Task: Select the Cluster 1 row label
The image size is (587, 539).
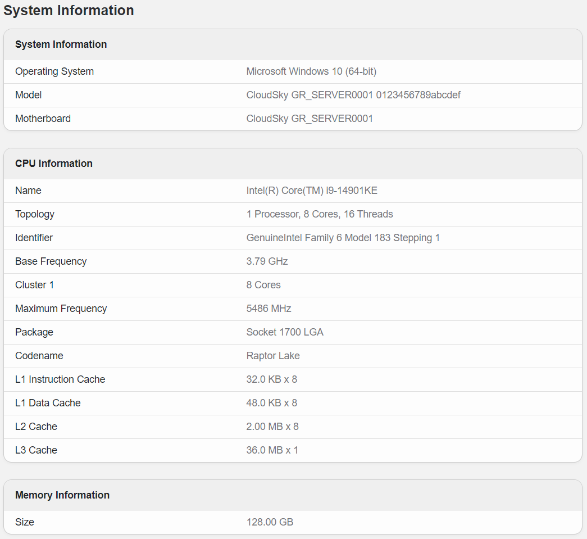Action: (35, 285)
